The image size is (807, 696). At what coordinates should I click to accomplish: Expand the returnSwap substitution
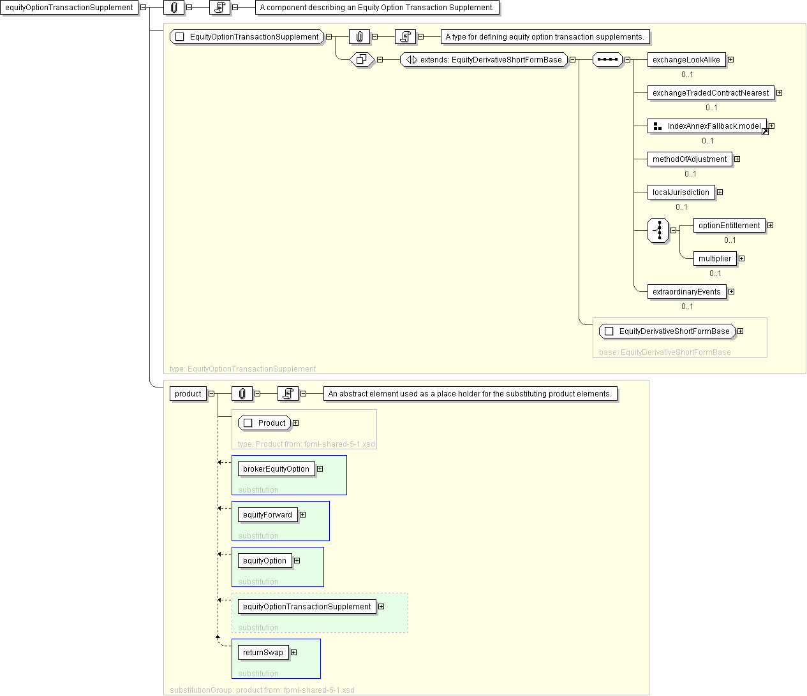tap(293, 653)
